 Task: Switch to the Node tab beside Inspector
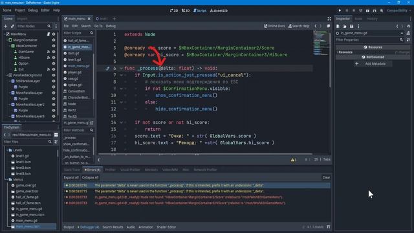(358, 19)
